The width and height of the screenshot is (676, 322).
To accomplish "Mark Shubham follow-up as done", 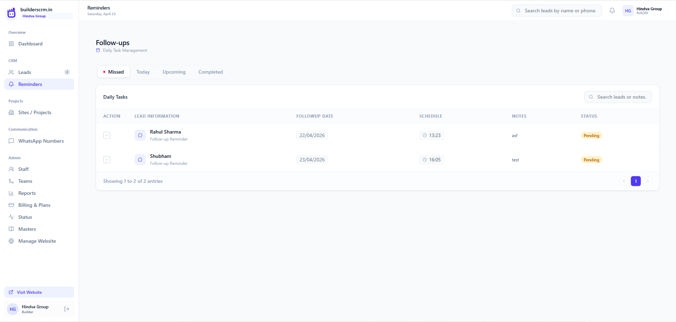I will click(x=107, y=160).
